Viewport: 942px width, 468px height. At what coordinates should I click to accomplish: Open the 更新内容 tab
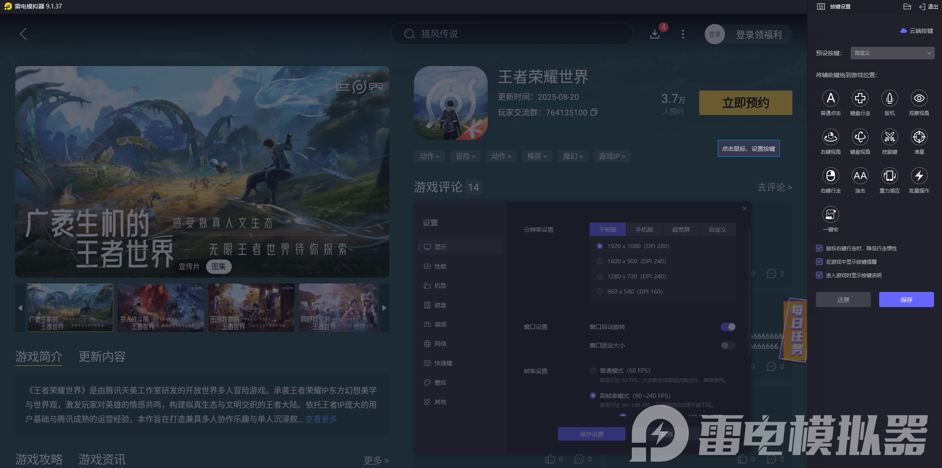click(x=102, y=357)
